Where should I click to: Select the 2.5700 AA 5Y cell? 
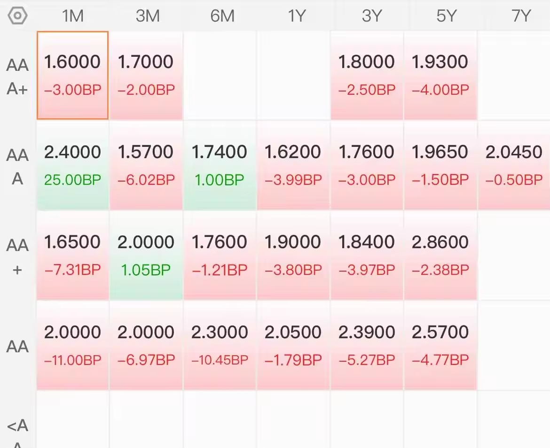[x=440, y=345]
